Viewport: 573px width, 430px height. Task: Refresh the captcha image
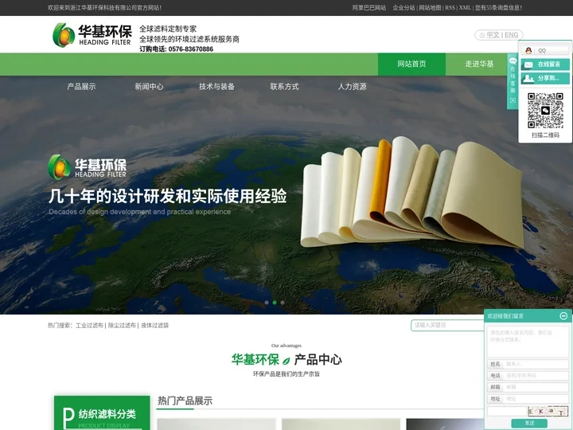tap(548, 412)
